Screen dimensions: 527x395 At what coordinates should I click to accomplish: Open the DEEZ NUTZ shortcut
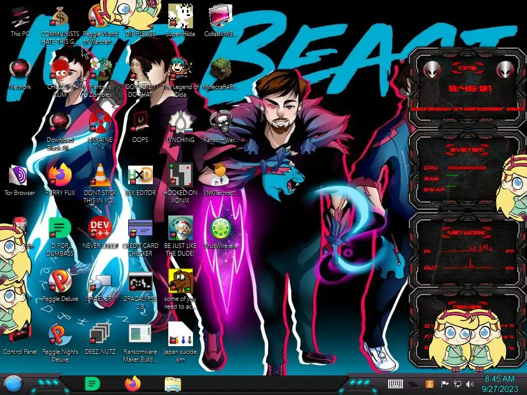tap(100, 339)
